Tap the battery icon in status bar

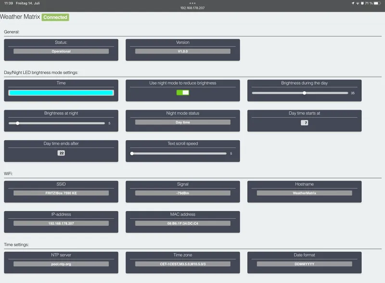point(377,3)
